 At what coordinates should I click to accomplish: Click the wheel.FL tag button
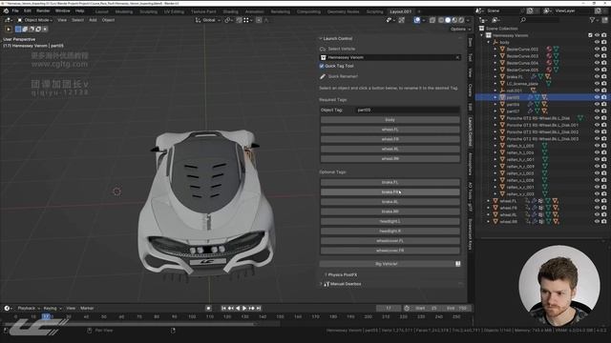(x=390, y=130)
